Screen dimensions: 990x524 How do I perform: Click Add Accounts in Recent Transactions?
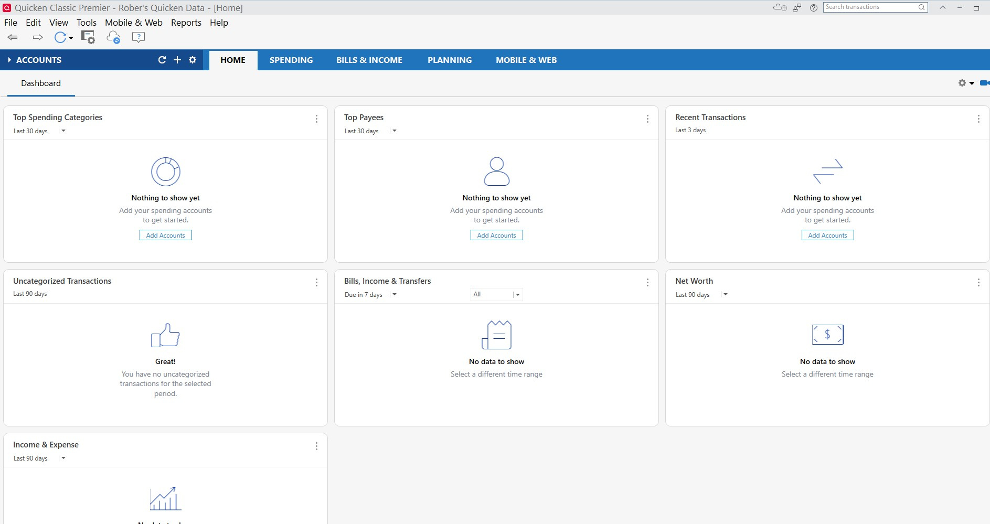828,236
